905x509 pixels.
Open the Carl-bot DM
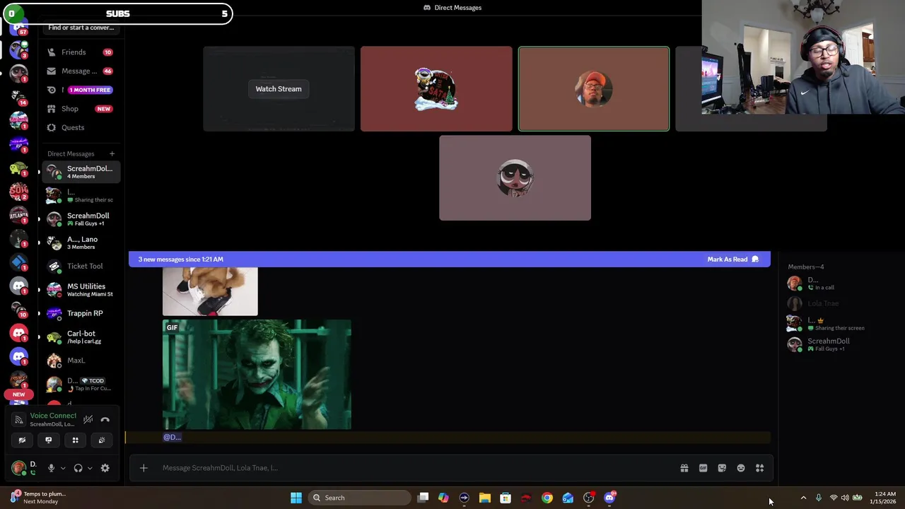81,337
